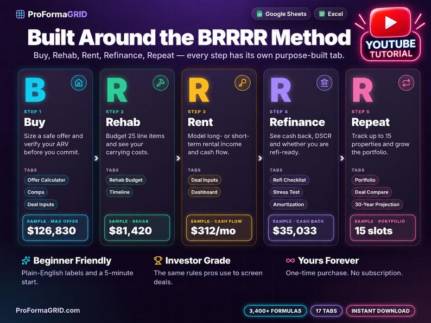
Task: Select the Rehab Budget tab pill
Action: [126, 180]
